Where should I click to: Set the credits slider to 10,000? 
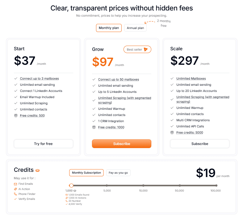(143, 185)
